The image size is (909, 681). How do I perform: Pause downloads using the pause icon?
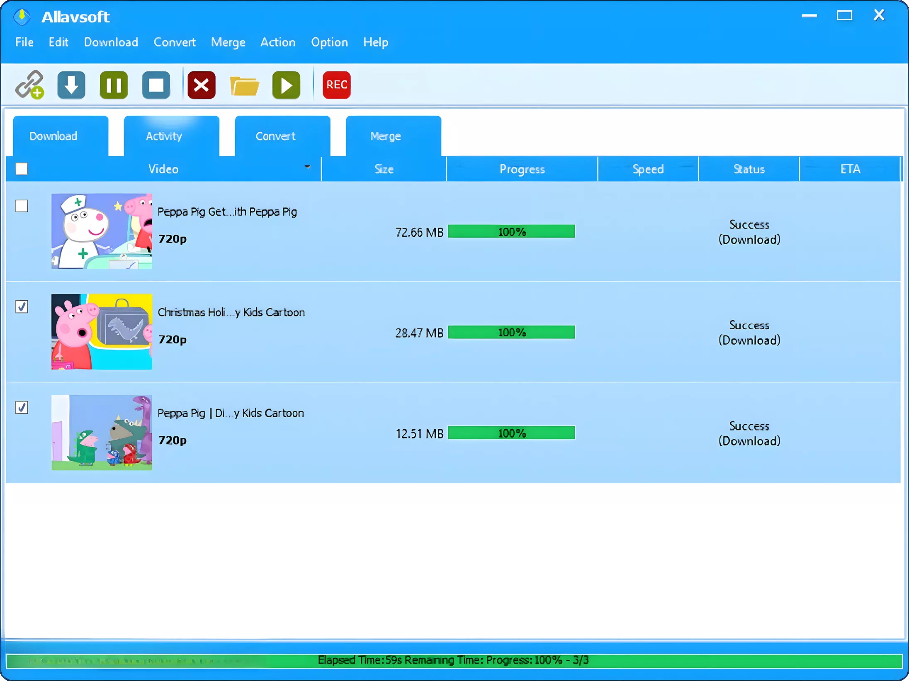tap(113, 85)
